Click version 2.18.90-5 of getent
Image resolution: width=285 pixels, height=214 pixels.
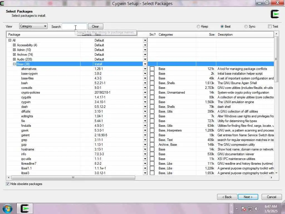[101, 135]
